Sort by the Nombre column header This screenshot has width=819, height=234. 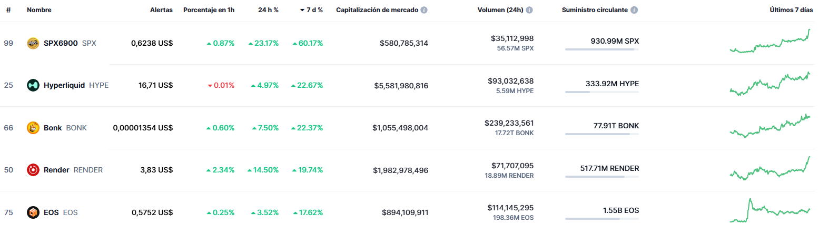tap(39, 10)
